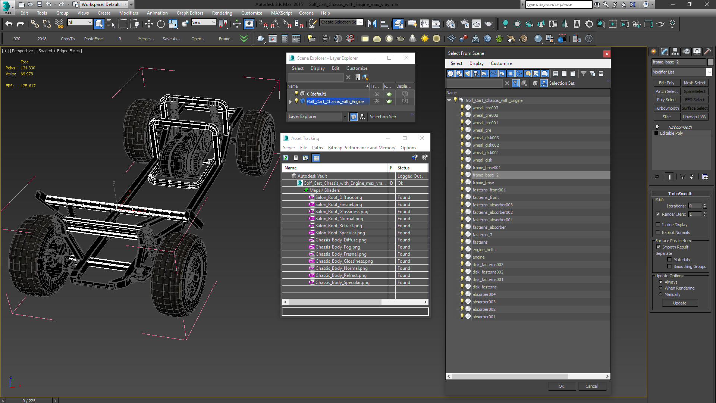This screenshot has height=403, width=716.
Task: Click the Select and Link chain icon
Action: pyautogui.click(x=35, y=24)
